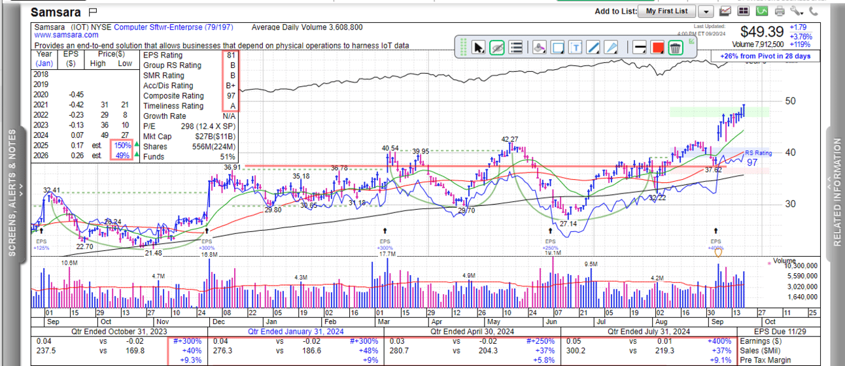Click the Qtr Ended April 30, 2024 header
This screenshot has width=845, height=366.
(x=474, y=331)
